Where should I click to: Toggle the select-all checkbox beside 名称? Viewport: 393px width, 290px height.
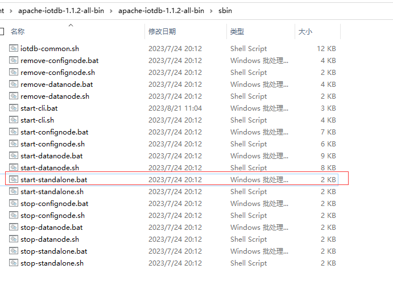(x=2, y=32)
